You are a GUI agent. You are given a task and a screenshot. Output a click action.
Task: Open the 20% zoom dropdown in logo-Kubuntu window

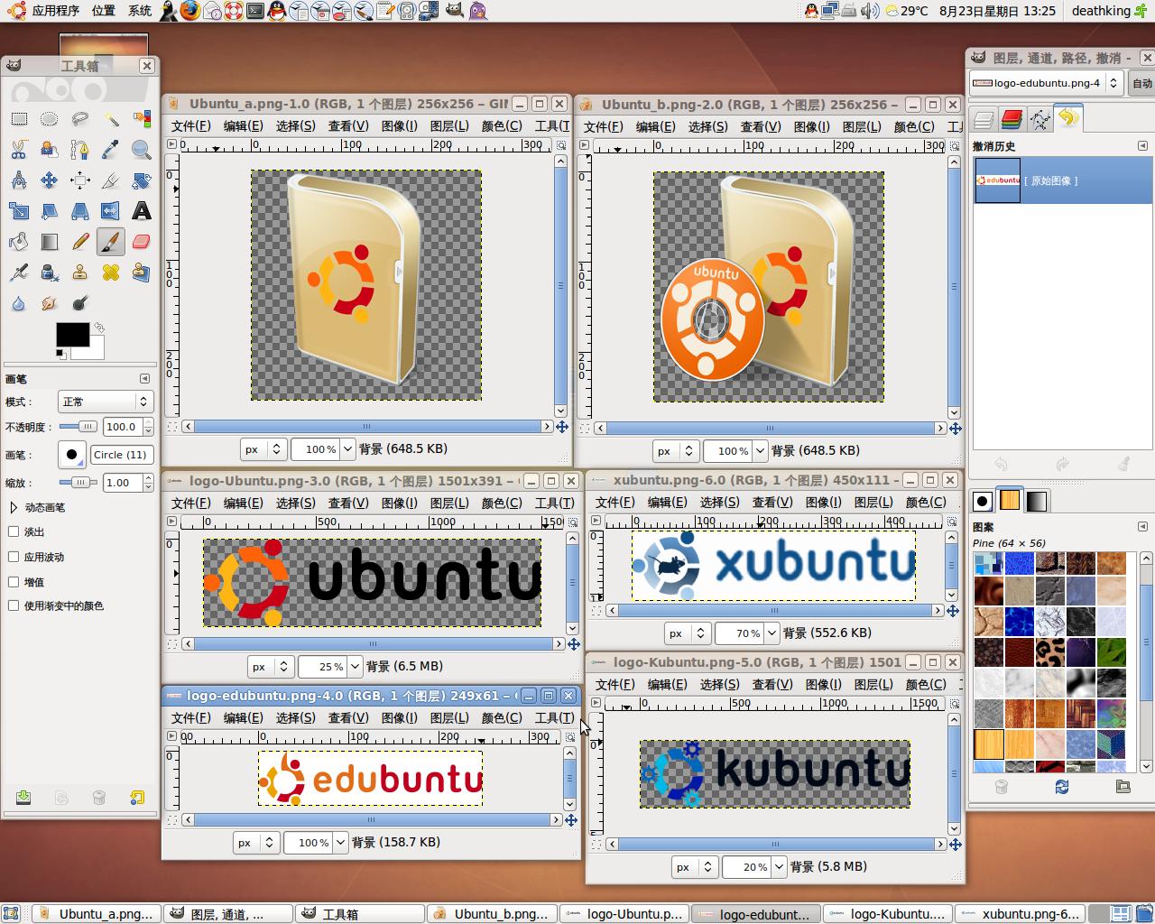click(779, 866)
